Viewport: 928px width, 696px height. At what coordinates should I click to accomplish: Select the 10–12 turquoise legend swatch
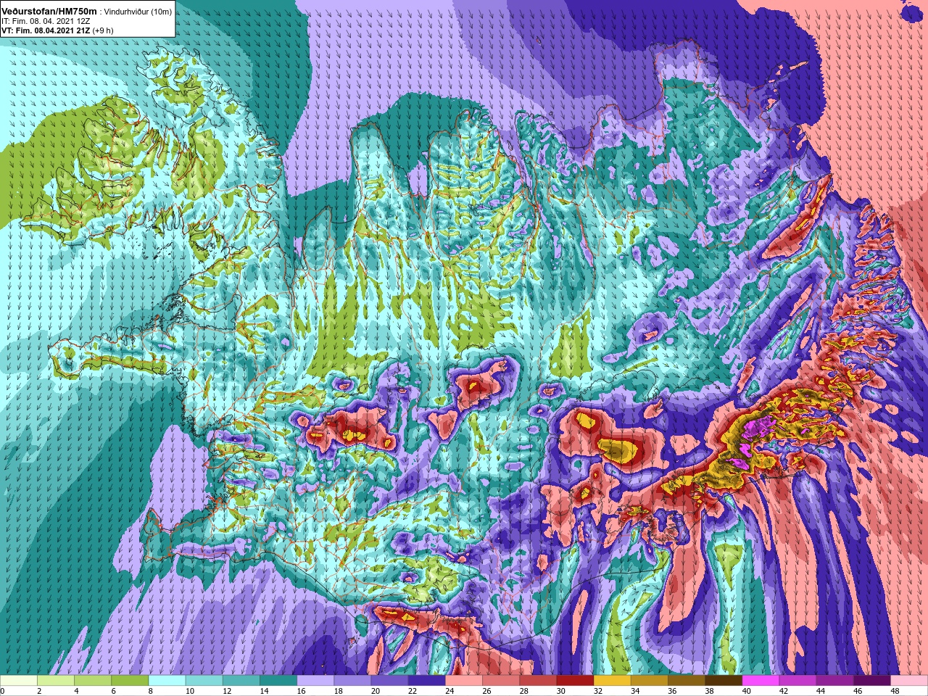coord(204,681)
